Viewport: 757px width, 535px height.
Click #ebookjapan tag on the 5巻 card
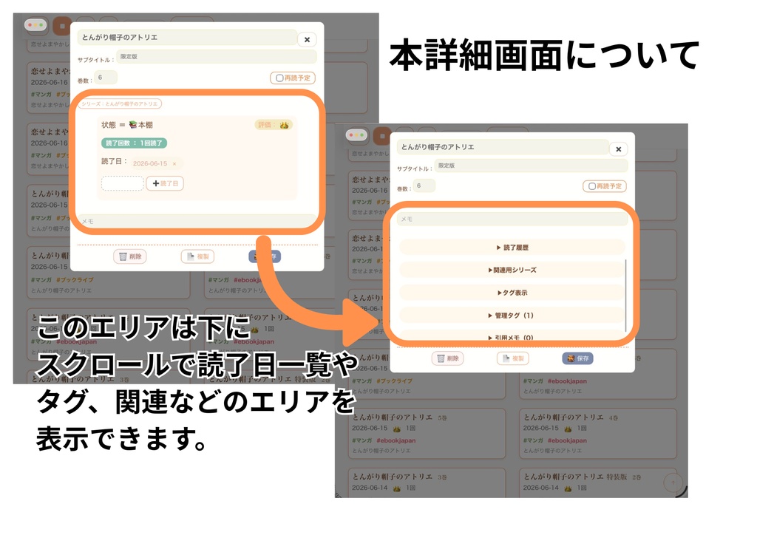[396, 440]
